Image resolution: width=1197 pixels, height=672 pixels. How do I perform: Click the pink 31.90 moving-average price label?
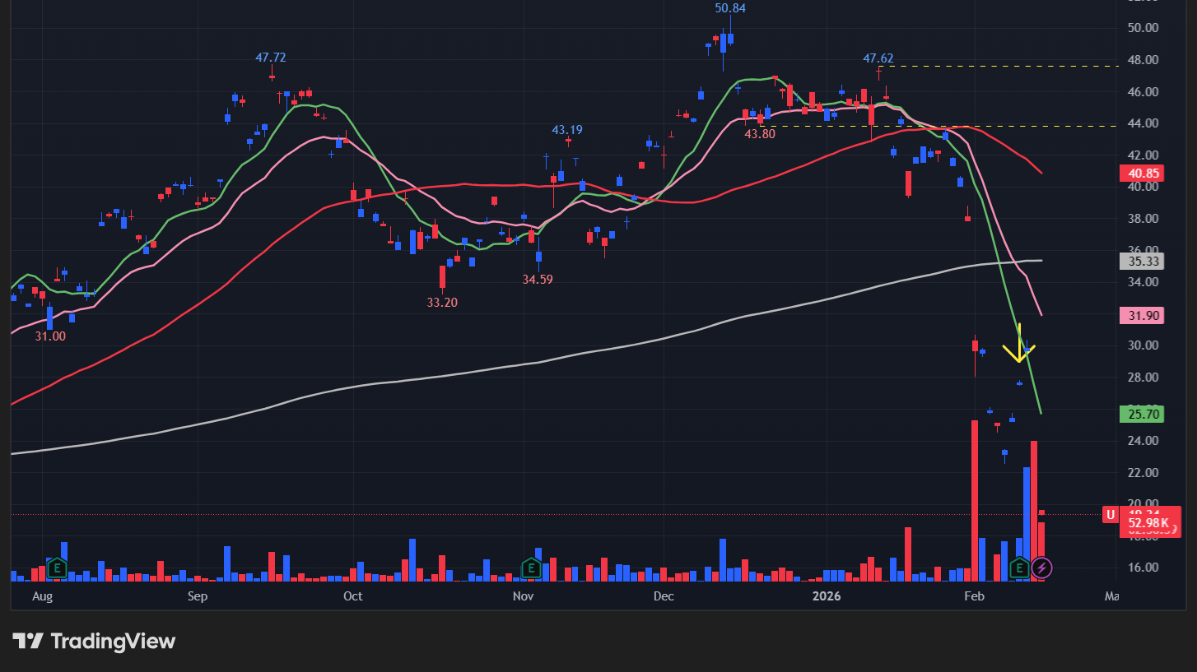(x=1142, y=316)
